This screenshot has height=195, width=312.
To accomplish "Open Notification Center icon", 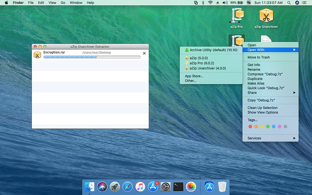I will pyautogui.click(x=304, y=3).
